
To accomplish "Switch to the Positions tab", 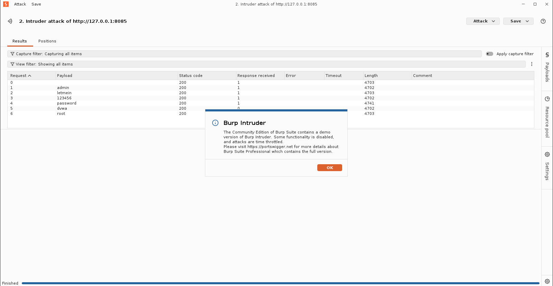I will [47, 41].
